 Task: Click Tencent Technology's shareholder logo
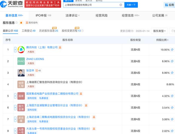[x=21, y=50]
